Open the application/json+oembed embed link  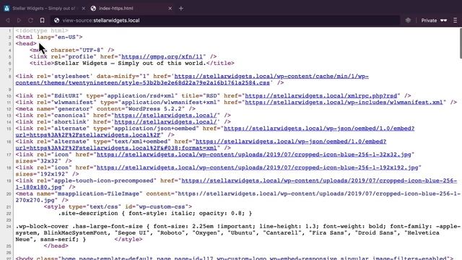[x=215, y=131]
